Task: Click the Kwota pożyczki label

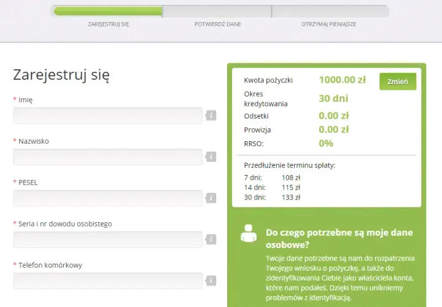Action: pyautogui.click(x=268, y=80)
